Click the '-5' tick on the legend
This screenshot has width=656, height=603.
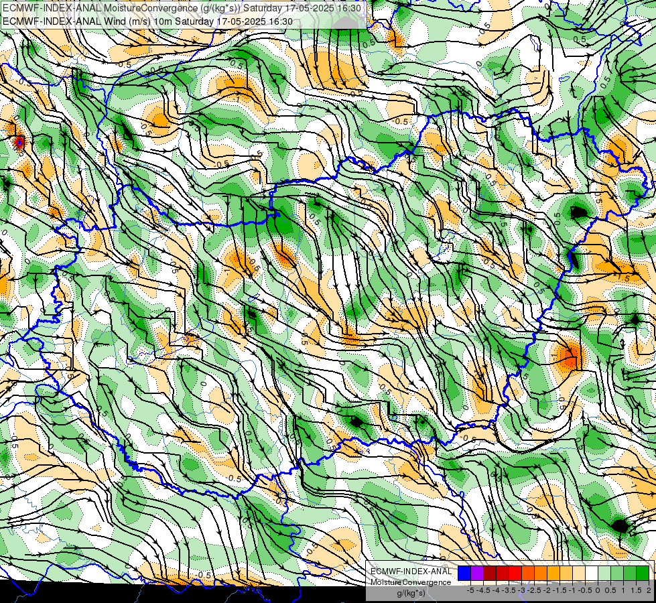470,590
